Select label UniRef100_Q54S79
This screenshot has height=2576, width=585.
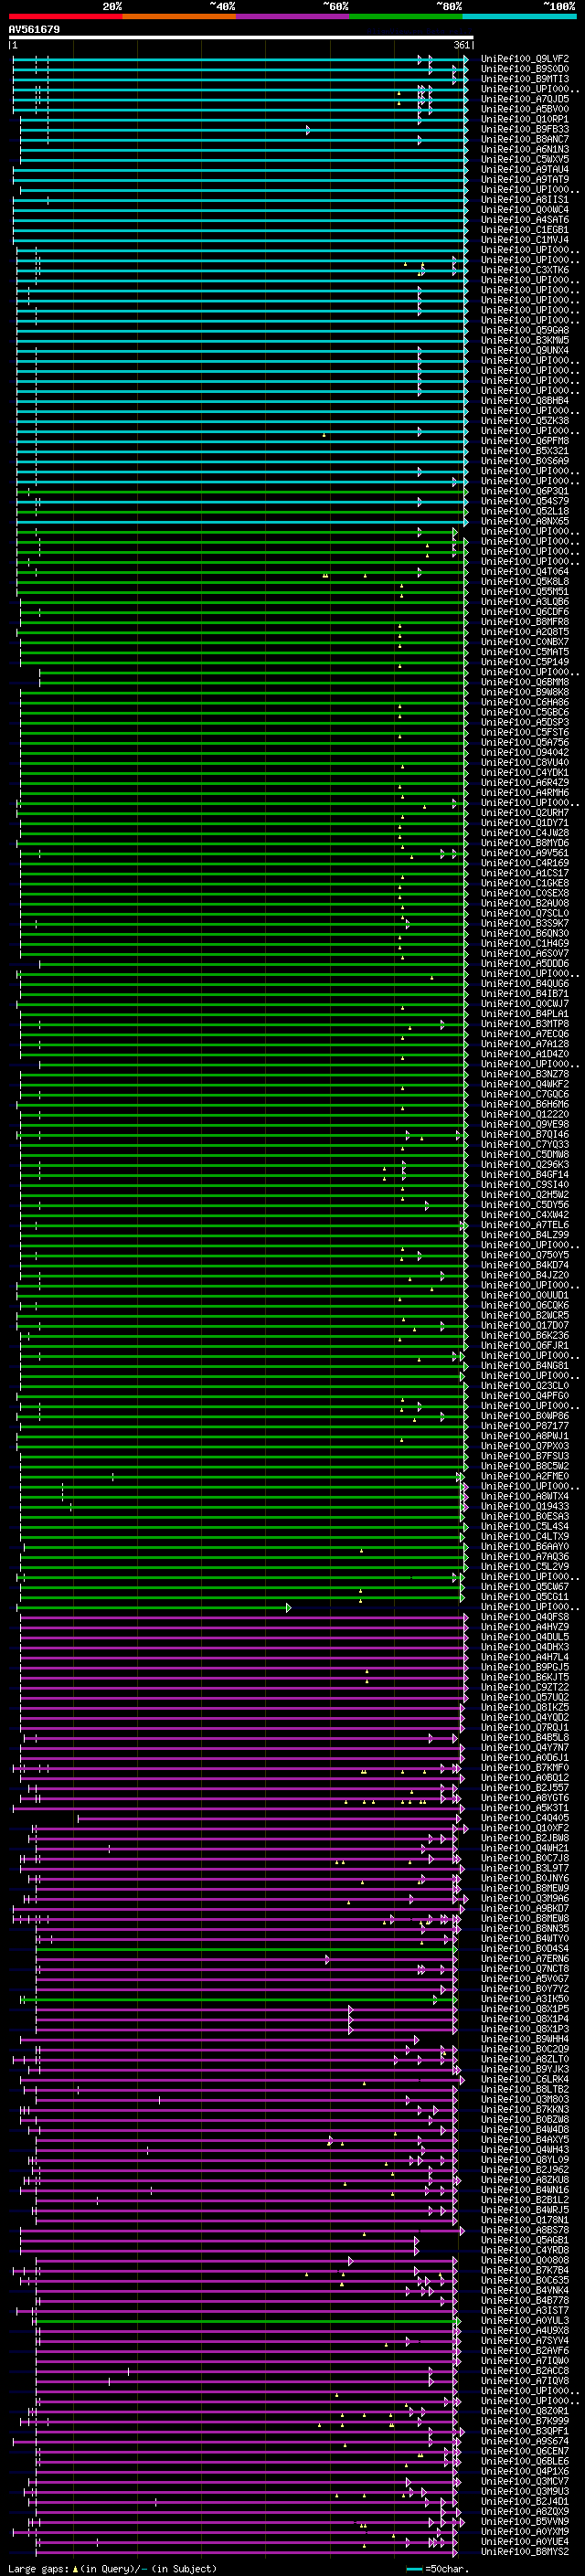click(x=525, y=501)
